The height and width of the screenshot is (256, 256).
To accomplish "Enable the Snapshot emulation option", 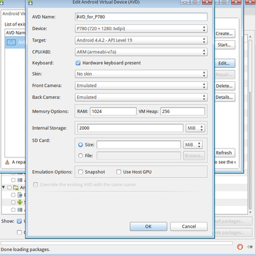I will [81, 172].
